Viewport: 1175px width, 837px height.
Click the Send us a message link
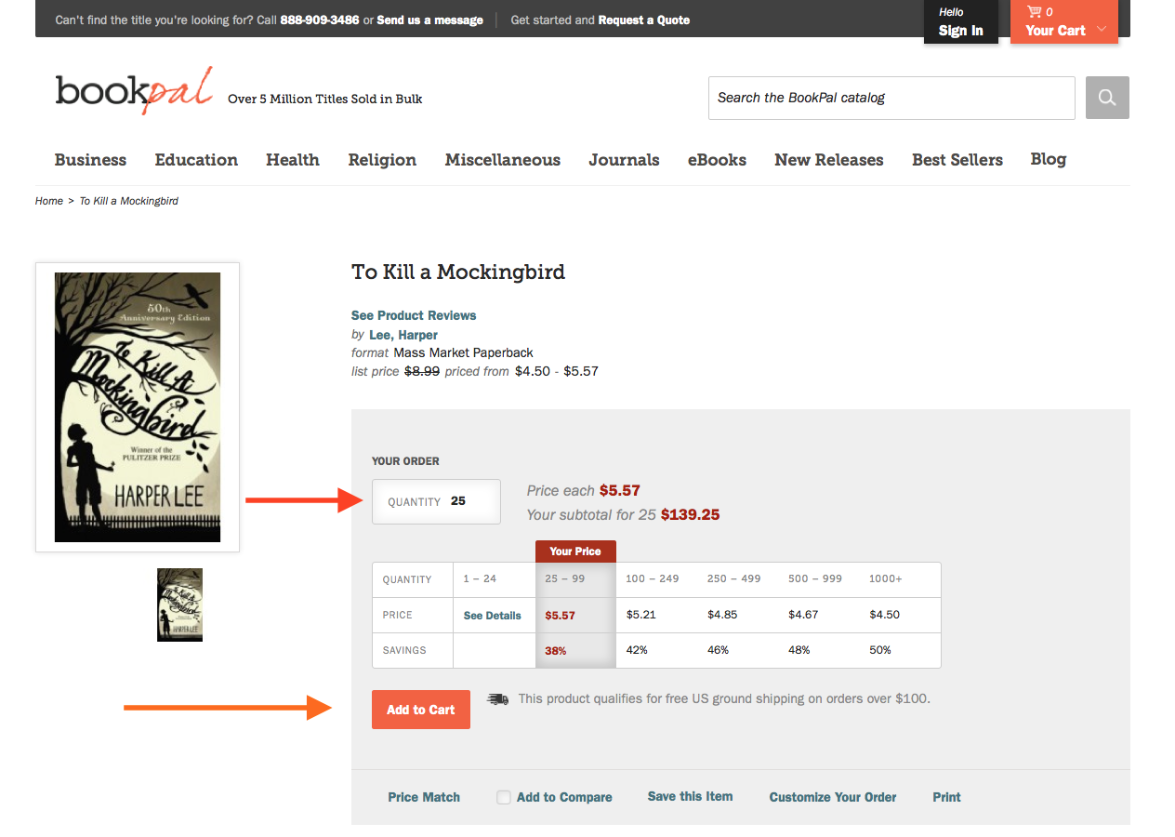click(x=430, y=20)
